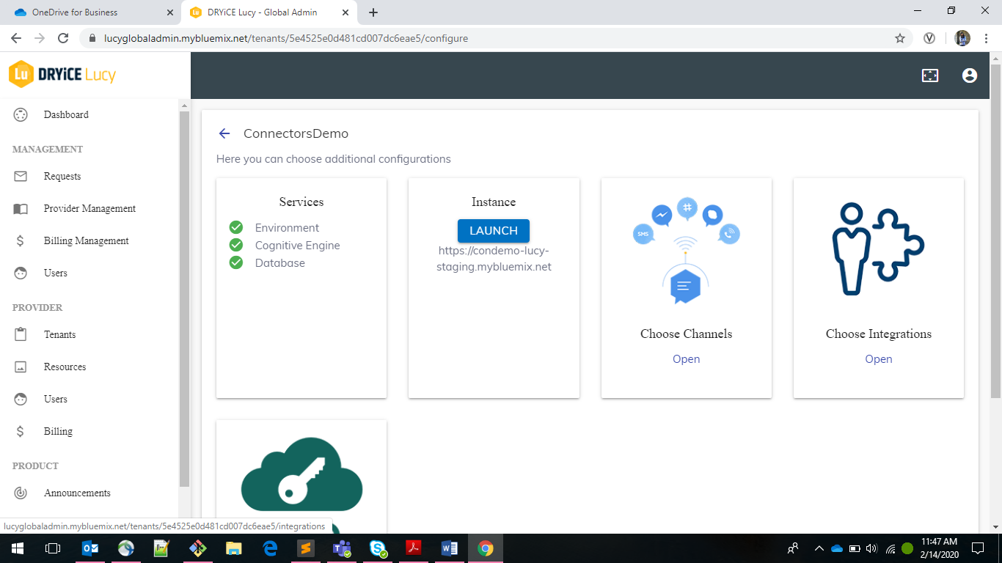Open a new browser tab

pyautogui.click(x=373, y=12)
